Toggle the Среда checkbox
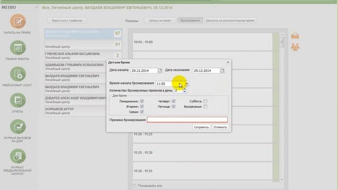The height and width of the screenshot is (190, 338). click(142, 111)
